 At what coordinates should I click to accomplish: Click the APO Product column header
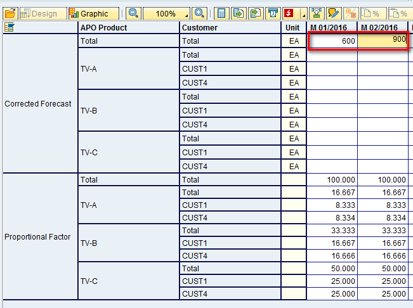click(103, 27)
